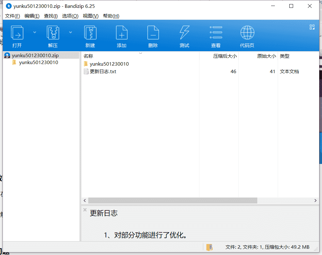Click the horizontal scrollbar thumb
Image resolution: width=322 pixels, height=255 pixels.
pos(173,200)
